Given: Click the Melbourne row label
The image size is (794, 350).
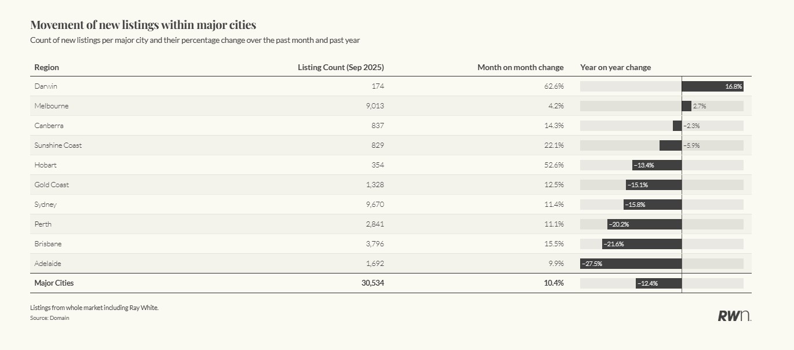Looking at the screenshot, I should point(51,106).
